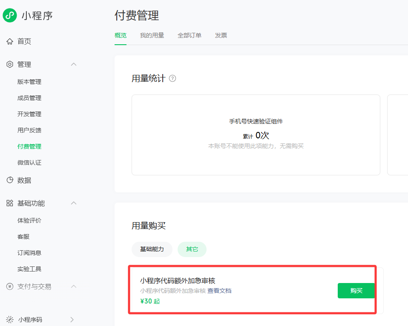This screenshot has width=408, height=326.
Task: Click the grid icon beside 基础功能
Action: (10, 203)
